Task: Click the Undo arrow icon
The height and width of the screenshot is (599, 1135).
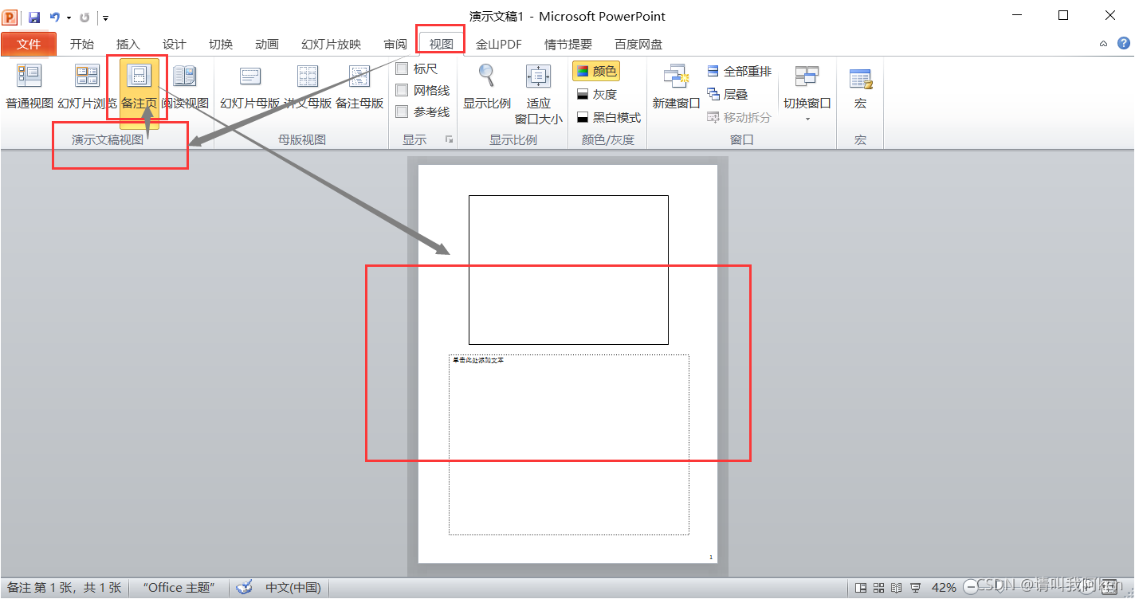Action: pyautogui.click(x=54, y=17)
